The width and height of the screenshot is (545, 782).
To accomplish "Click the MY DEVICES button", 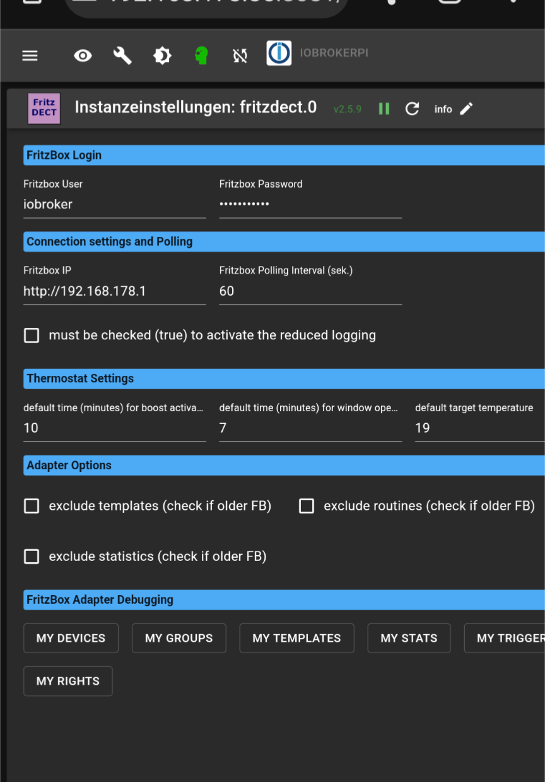I will pyautogui.click(x=71, y=638).
